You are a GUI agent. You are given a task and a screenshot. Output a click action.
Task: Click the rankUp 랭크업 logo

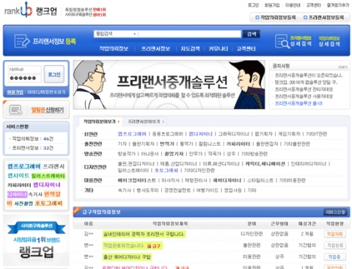pos(31,10)
